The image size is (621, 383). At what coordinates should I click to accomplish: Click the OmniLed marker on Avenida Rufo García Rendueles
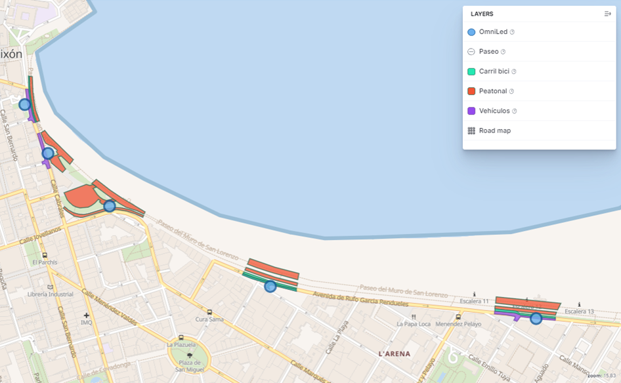click(270, 286)
